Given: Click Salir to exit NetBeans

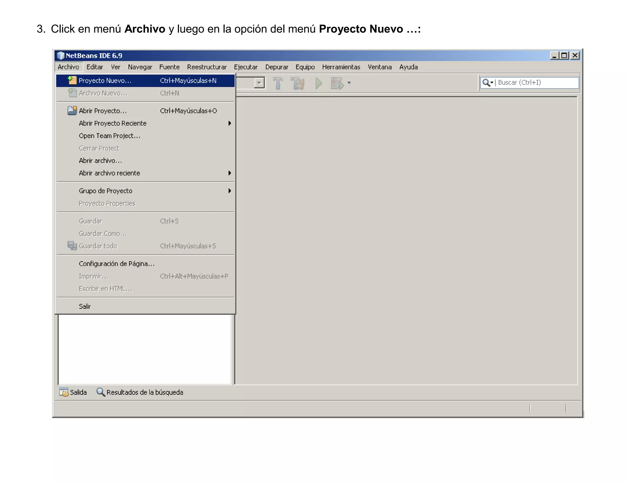Looking at the screenshot, I should pos(85,307).
